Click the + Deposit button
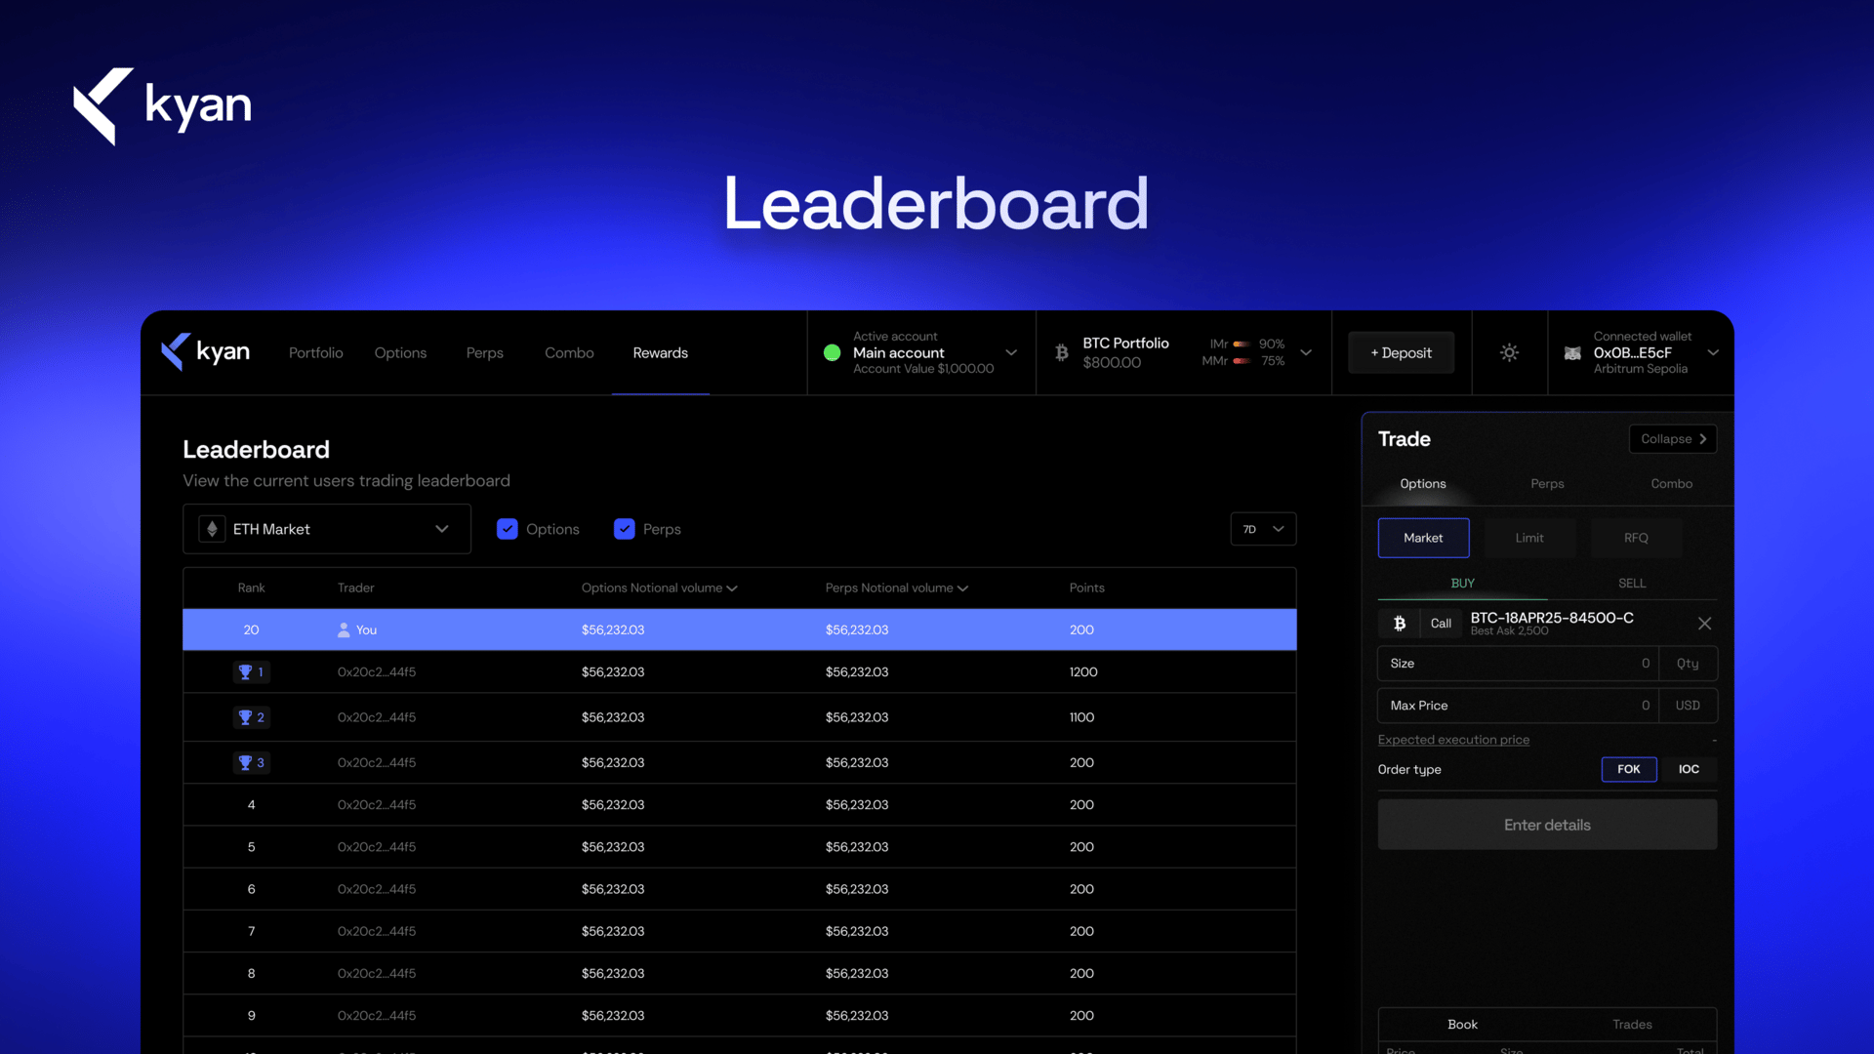This screenshot has width=1874, height=1054. point(1401,353)
